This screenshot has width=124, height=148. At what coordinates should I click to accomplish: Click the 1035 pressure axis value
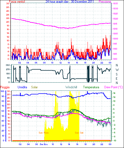click(115, 3)
